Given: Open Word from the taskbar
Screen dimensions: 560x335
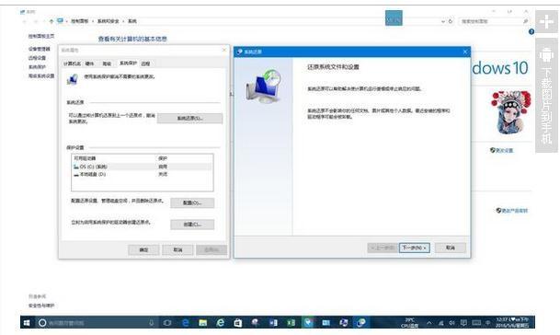Looking at the screenshot, I should click(x=273, y=323).
